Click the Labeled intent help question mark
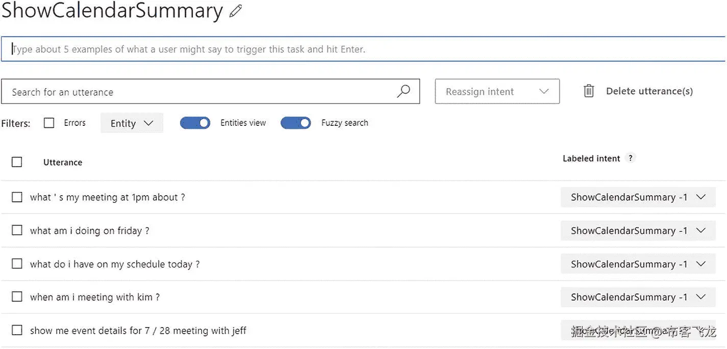727x349 pixels. coord(631,158)
